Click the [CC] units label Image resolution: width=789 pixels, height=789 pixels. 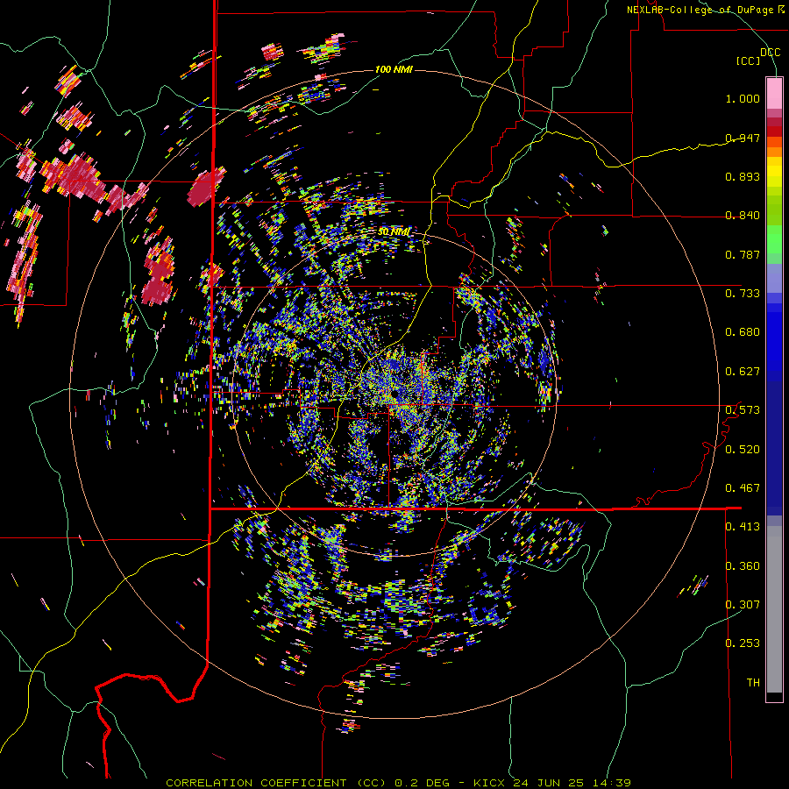(x=749, y=60)
